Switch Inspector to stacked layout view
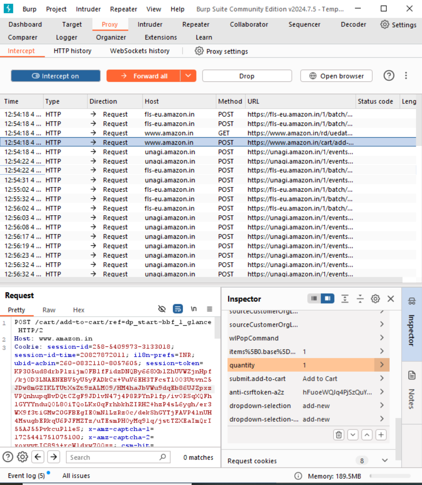Image resolution: width=422 pixels, height=485 pixels. point(314,298)
